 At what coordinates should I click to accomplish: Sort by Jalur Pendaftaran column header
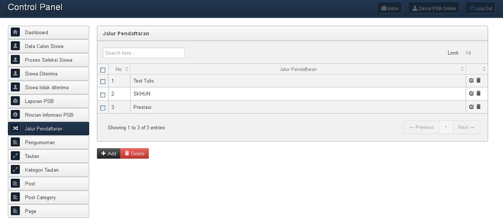[x=298, y=69]
